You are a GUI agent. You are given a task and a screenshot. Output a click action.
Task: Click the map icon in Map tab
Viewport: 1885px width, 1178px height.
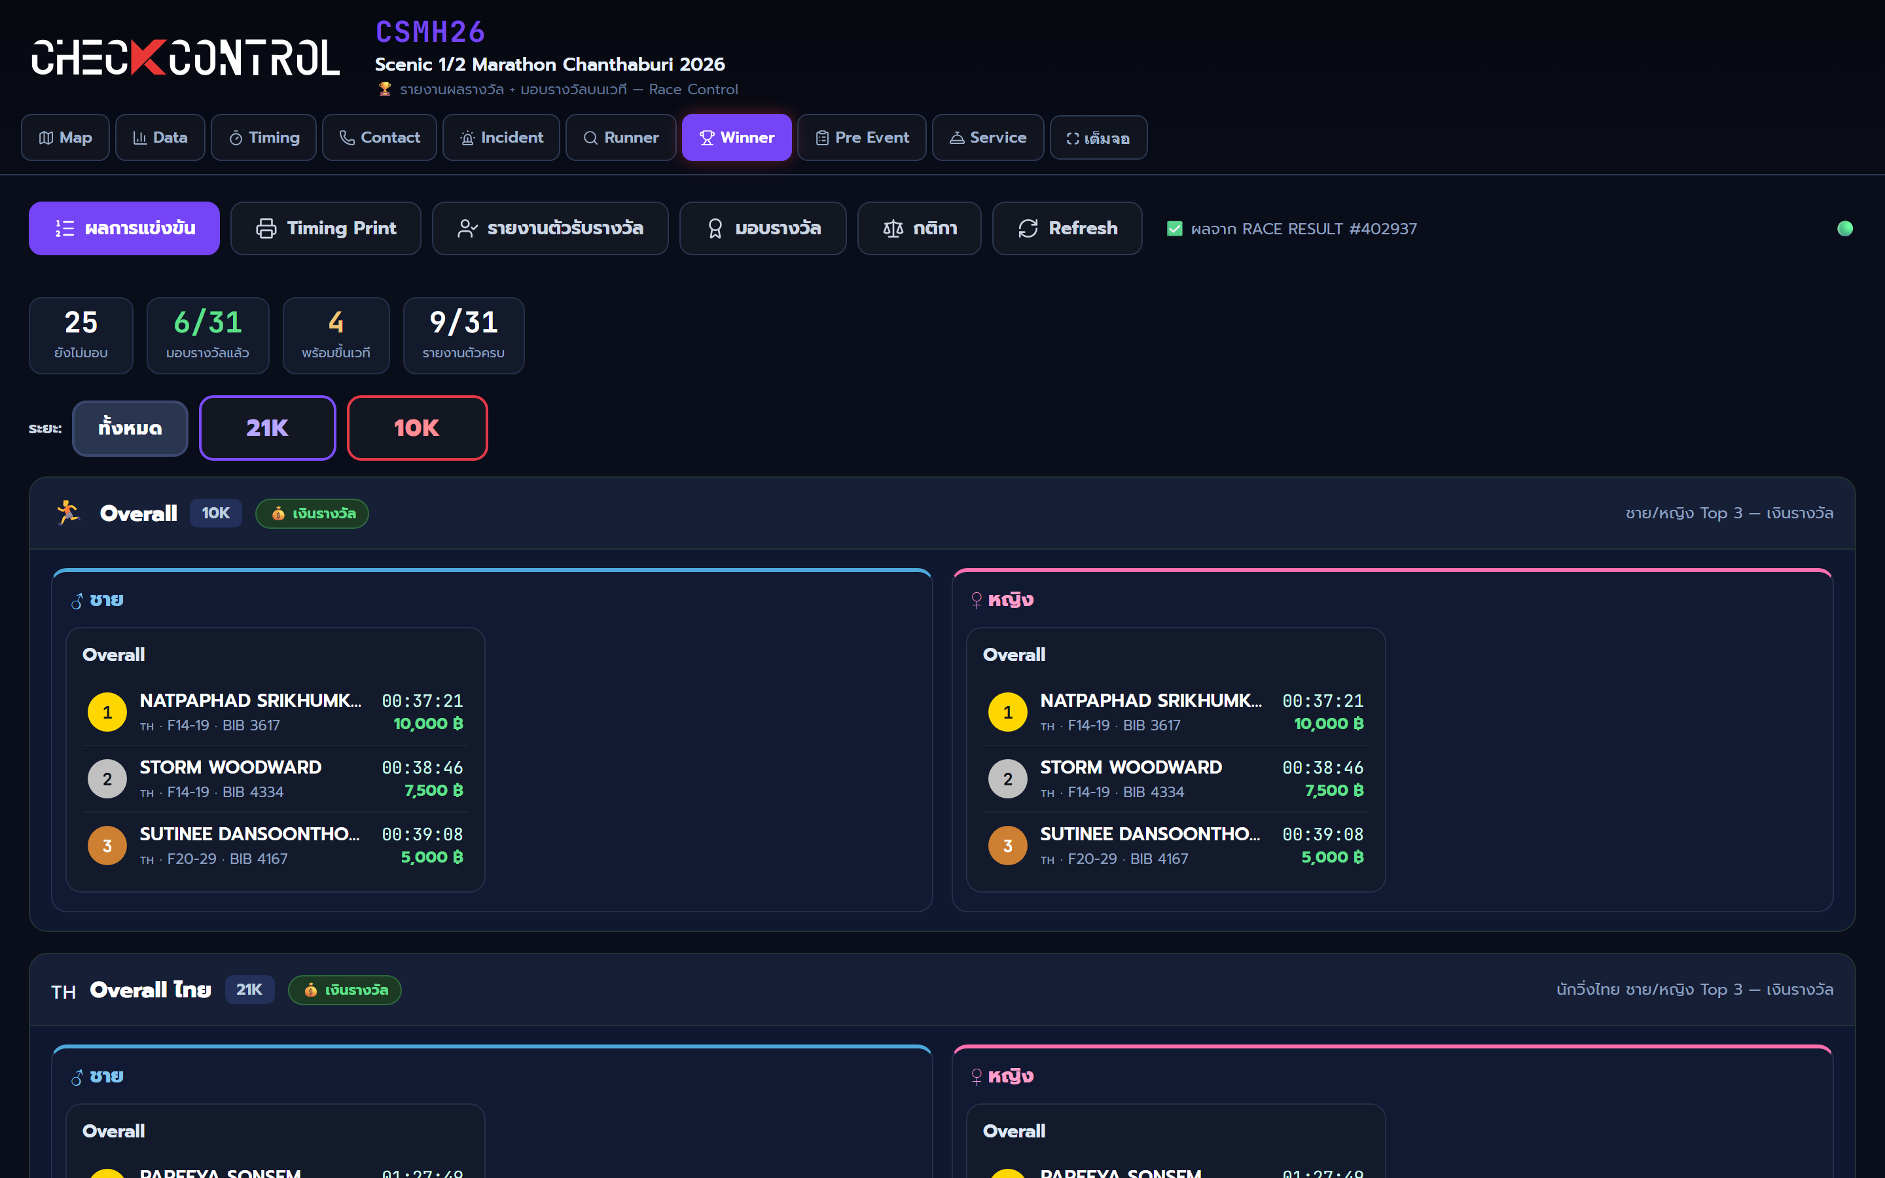point(46,138)
